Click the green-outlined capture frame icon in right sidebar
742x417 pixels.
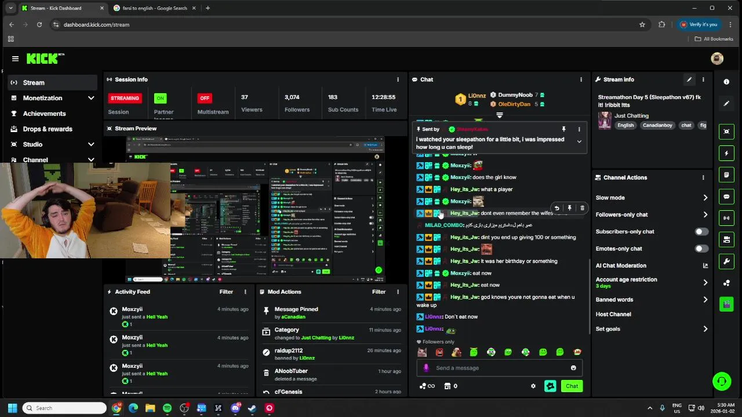pyautogui.click(x=726, y=131)
